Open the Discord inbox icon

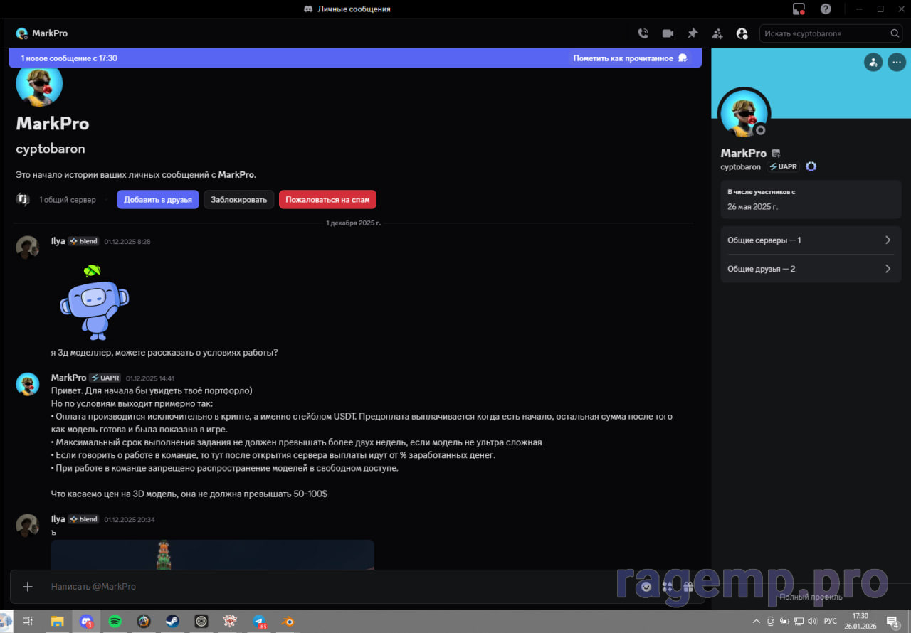[x=799, y=9]
